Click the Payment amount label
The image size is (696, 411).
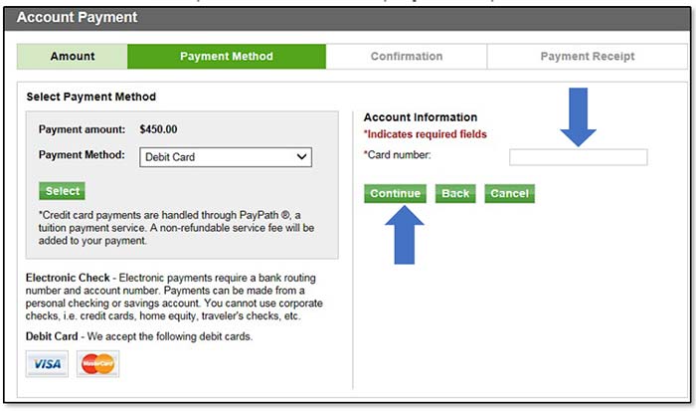83,129
